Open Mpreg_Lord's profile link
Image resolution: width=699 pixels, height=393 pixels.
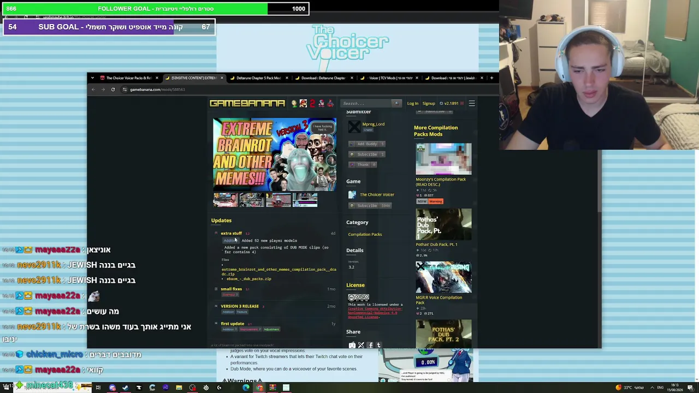[374, 124]
